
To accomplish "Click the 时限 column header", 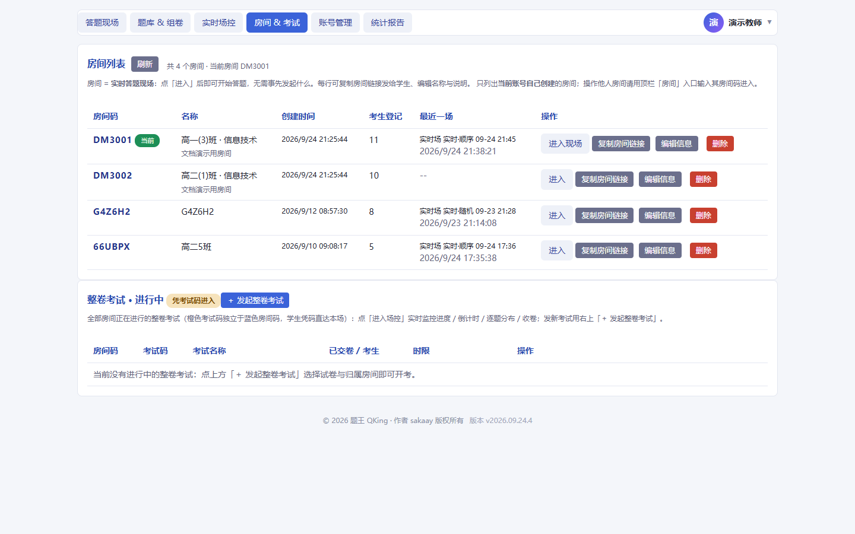I will (x=422, y=351).
